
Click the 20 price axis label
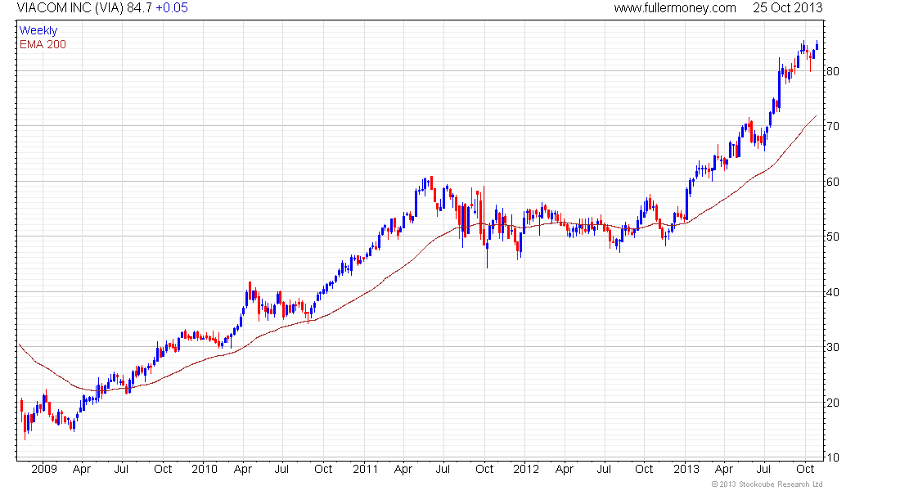pyautogui.click(x=832, y=402)
